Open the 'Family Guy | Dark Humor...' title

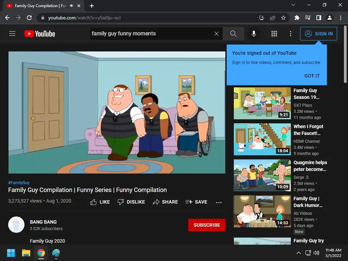click(x=308, y=202)
